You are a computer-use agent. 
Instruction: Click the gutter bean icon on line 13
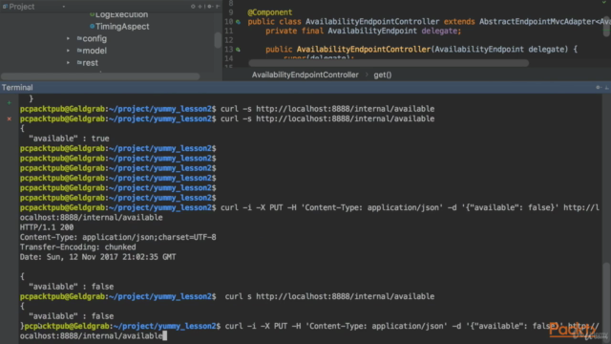click(238, 50)
